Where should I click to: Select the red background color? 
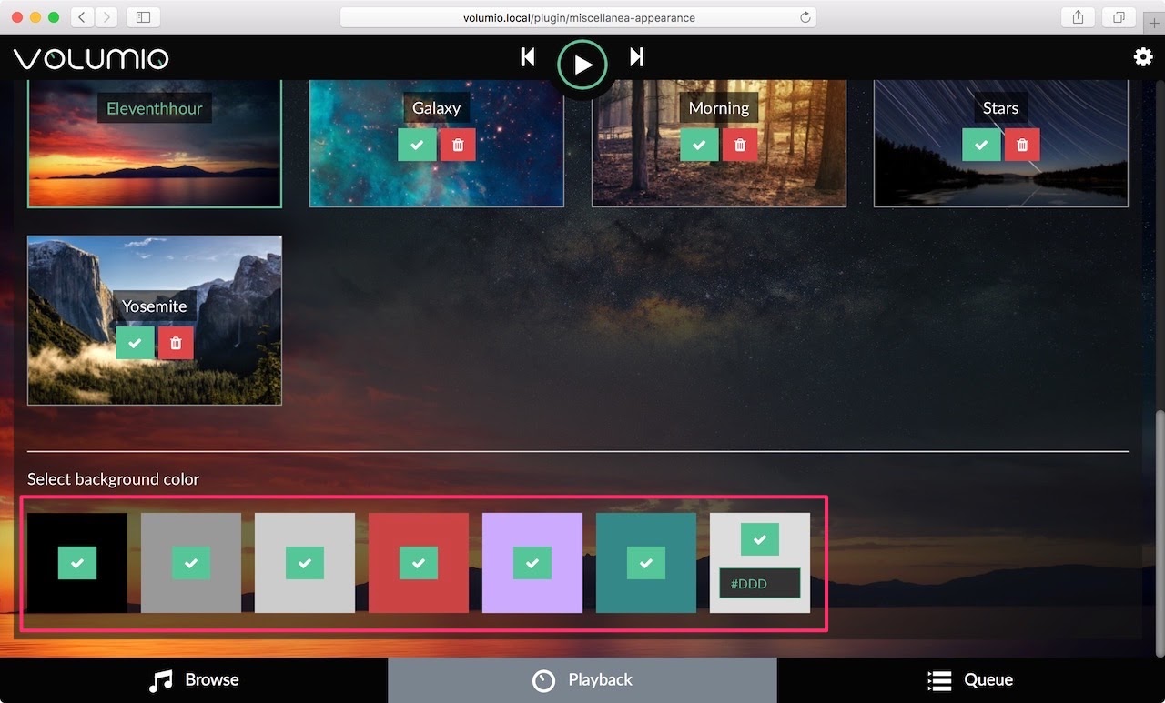(419, 563)
